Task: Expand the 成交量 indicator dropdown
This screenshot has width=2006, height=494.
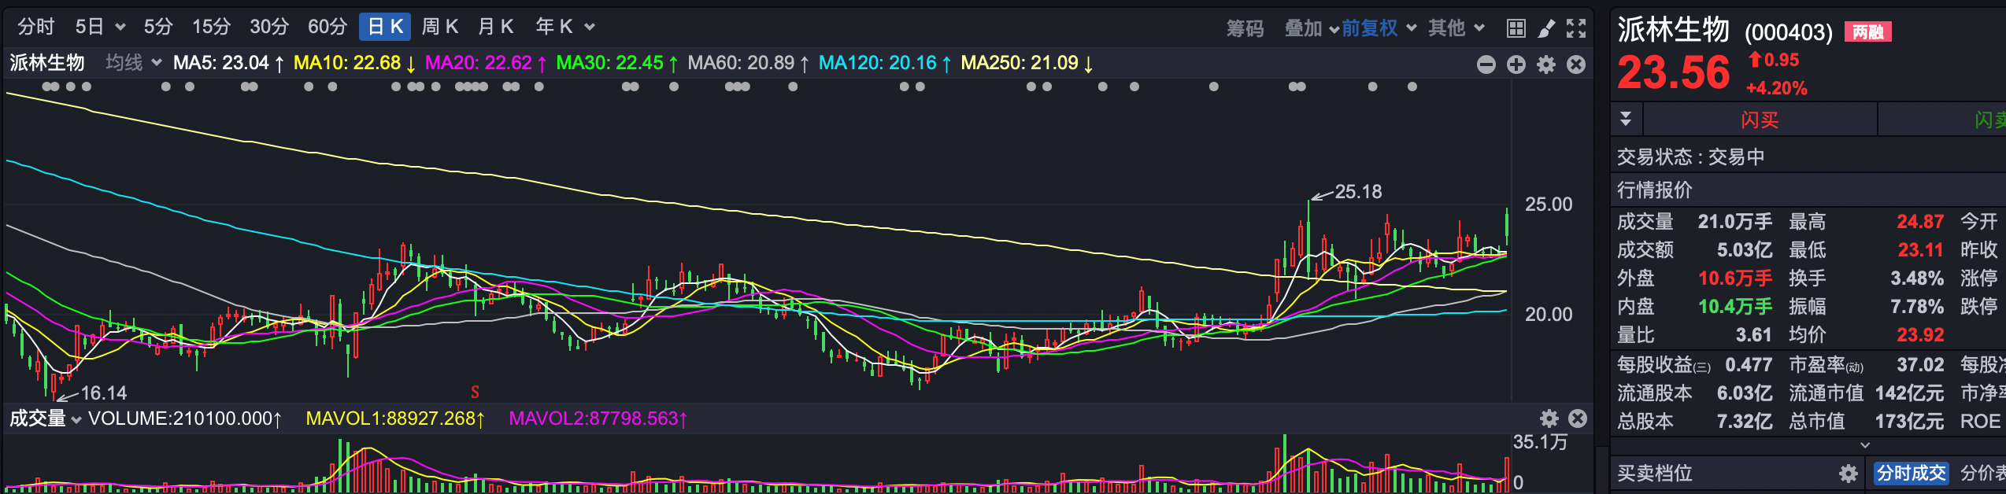Action: (x=46, y=418)
